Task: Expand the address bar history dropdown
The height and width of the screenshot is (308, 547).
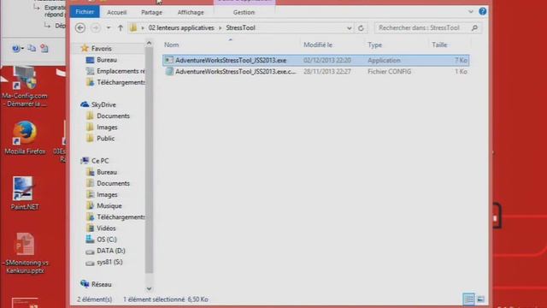Action: [x=350, y=28]
